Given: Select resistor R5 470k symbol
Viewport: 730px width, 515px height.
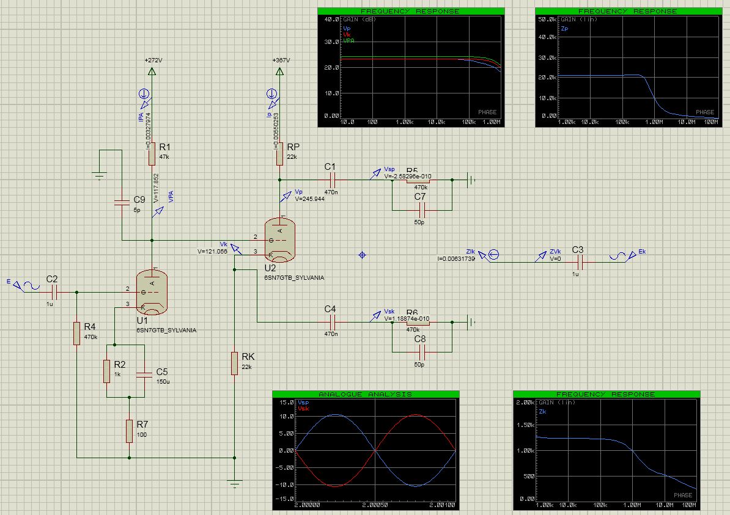Looking at the screenshot, I should 418,180.
